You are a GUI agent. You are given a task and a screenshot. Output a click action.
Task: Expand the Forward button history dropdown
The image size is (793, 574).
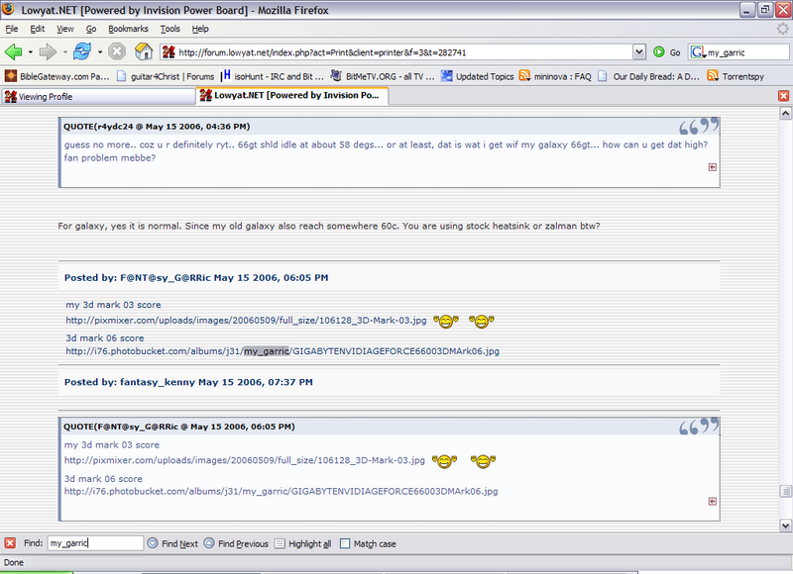coord(63,51)
